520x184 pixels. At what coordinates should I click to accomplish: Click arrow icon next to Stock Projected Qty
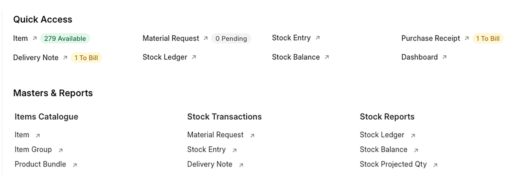pyautogui.click(x=435, y=165)
